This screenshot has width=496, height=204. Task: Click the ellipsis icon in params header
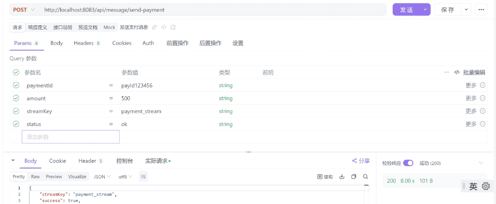coord(447,72)
